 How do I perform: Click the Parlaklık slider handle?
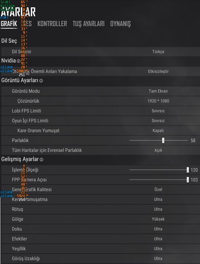point(163,141)
